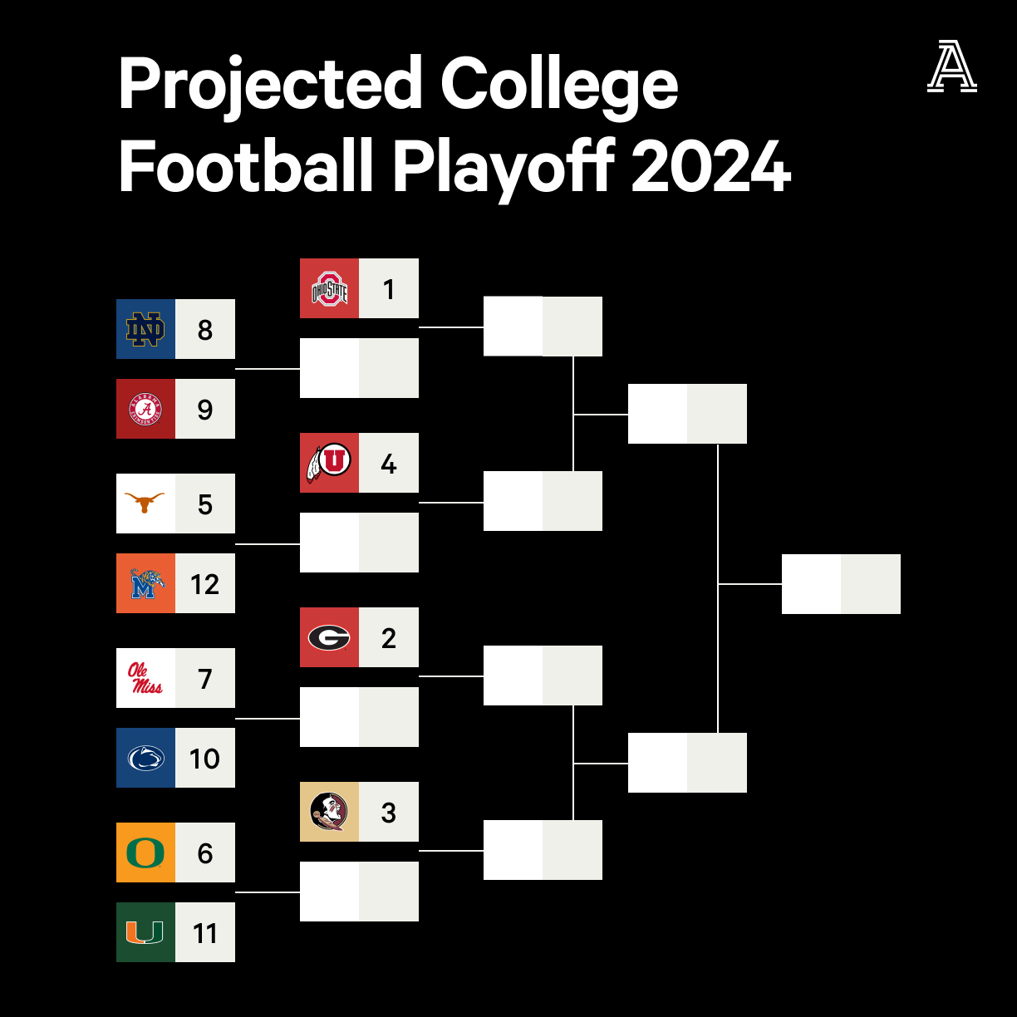Click the Penn State logo
The height and width of the screenshot is (1017, 1017).
[x=145, y=758]
